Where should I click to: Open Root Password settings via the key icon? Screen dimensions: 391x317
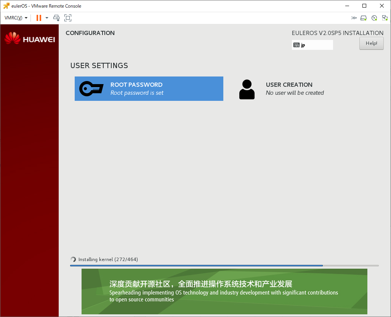[x=91, y=88]
